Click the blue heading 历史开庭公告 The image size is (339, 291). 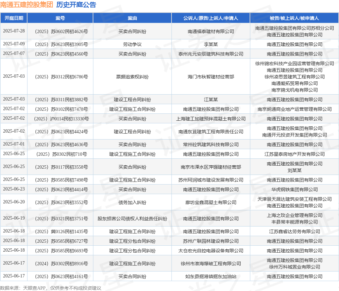tap(76, 5)
